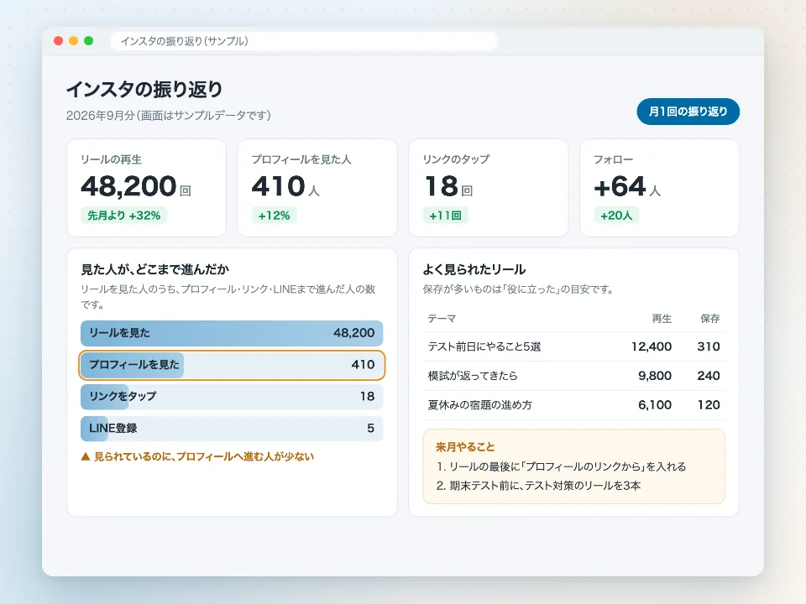
Task: Click to-do item 2 about テスト対策のリールを3本
Action: tap(539, 486)
